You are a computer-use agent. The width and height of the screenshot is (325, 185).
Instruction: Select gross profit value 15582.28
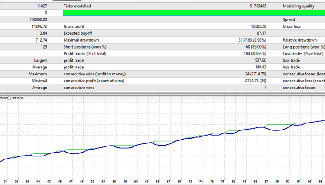(x=255, y=26)
